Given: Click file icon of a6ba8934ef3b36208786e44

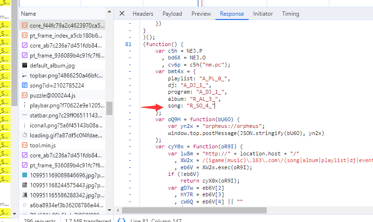Looking at the screenshot, I should pyautogui.click(x=25, y=205).
